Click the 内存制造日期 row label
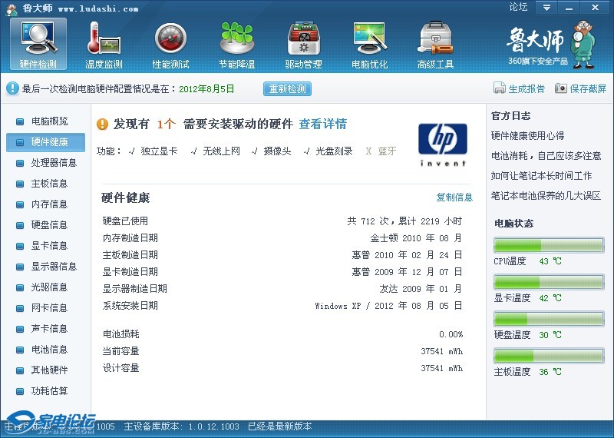Image resolution: width=614 pixels, height=438 pixels. pos(130,238)
